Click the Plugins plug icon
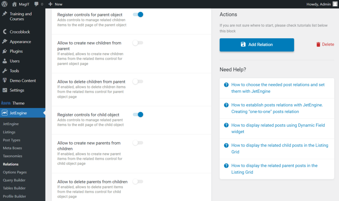The width and height of the screenshot is (339, 201). [5, 51]
